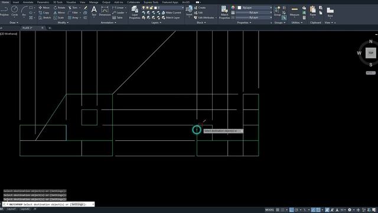This screenshot has width=378, height=213.
Task: Expand the Modify panel dropdown
Action: click(63, 22)
